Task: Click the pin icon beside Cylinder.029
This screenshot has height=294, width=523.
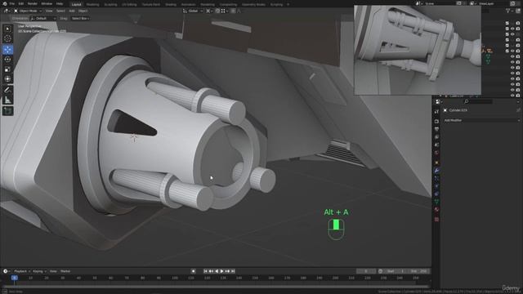Action: pyautogui.click(x=518, y=110)
